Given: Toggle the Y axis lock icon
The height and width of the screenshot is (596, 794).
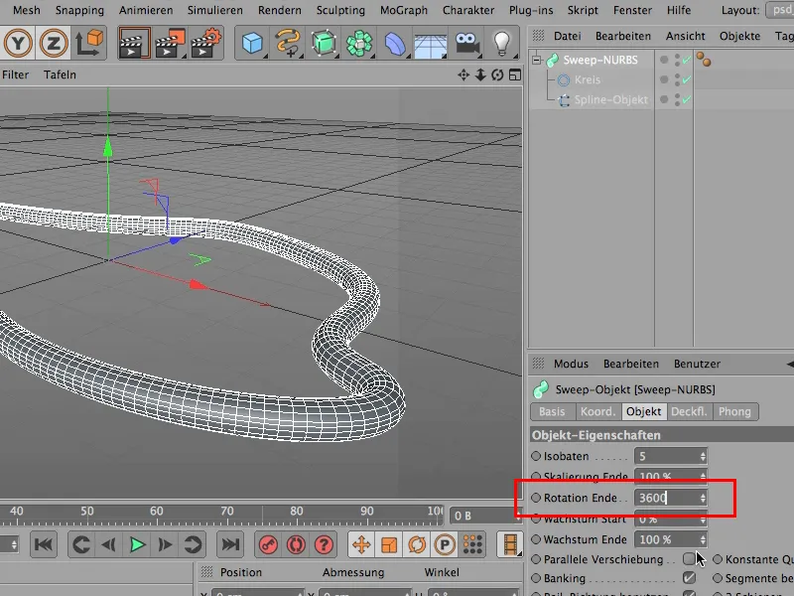Looking at the screenshot, I should point(18,43).
